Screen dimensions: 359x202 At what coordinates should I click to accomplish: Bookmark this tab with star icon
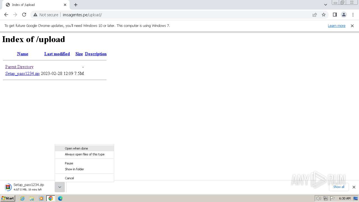click(x=324, y=15)
